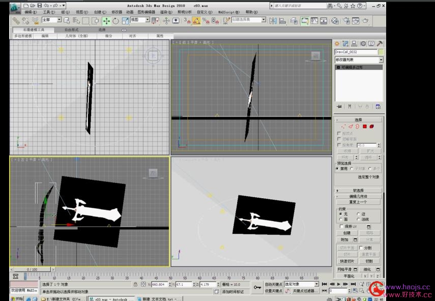Open the Create tab in the command panel
The height and width of the screenshot is (301, 435).
point(337,44)
